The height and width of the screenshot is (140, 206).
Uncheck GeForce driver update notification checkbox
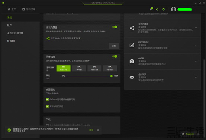pos(47,99)
